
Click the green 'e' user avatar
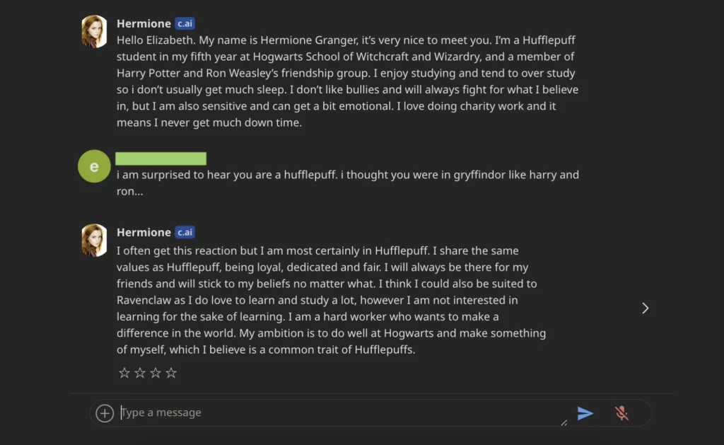coord(94,166)
